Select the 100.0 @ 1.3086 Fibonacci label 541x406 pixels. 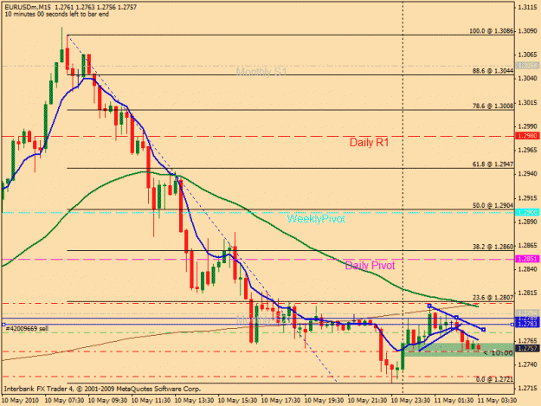492,31
